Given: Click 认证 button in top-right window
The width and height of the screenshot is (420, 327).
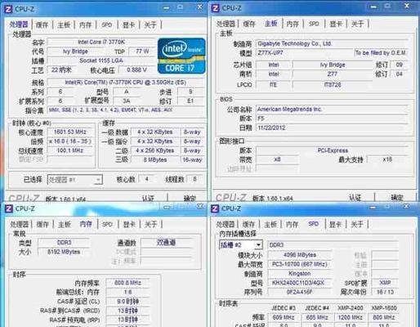Looking at the screenshot, I should point(355,198).
